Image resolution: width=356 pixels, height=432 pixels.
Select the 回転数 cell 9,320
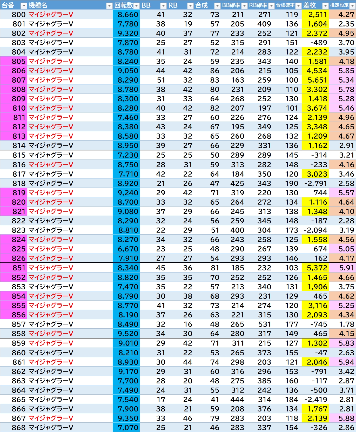pyautogui.click(x=126, y=33)
